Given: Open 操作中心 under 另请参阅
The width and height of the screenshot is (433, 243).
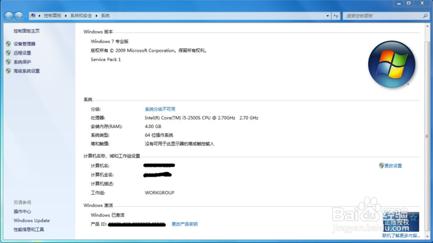Looking at the screenshot, I should pos(23,211).
